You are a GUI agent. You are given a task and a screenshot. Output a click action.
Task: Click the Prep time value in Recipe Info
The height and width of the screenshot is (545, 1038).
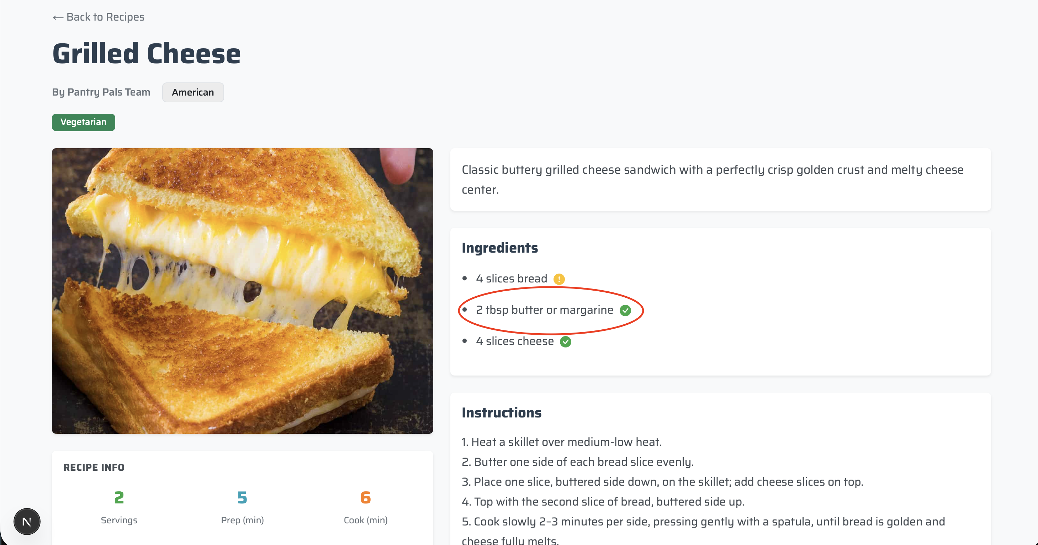point(242,498)
